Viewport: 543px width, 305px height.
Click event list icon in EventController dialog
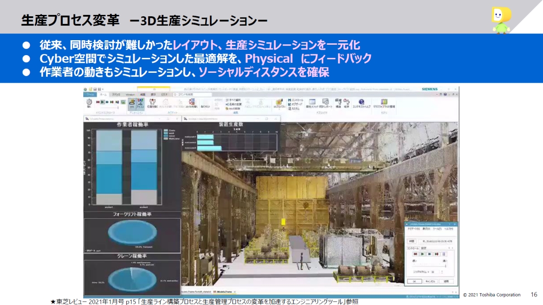444,254
